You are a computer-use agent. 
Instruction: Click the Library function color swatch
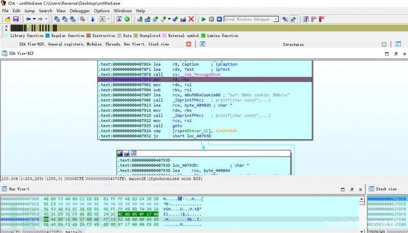click(7, 35)
